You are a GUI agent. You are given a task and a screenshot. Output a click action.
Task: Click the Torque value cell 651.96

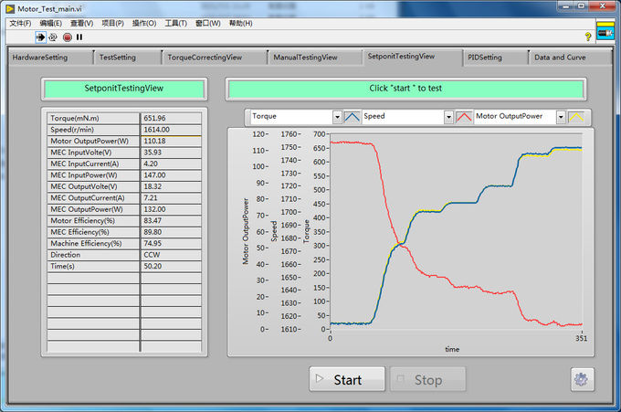click(x=171, y=118)
